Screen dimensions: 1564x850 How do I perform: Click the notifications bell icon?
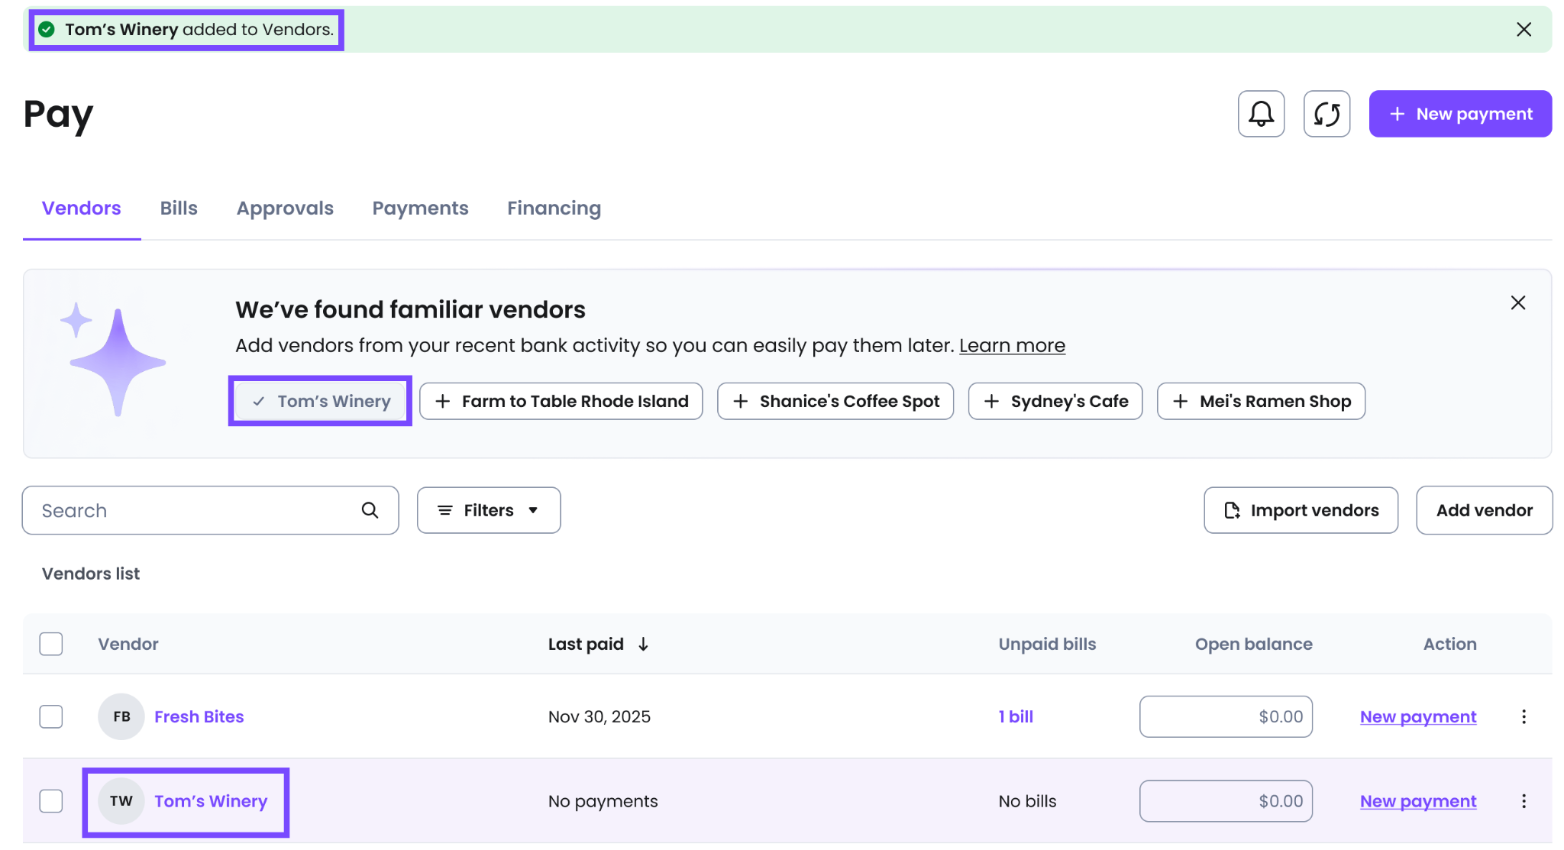1261,114
